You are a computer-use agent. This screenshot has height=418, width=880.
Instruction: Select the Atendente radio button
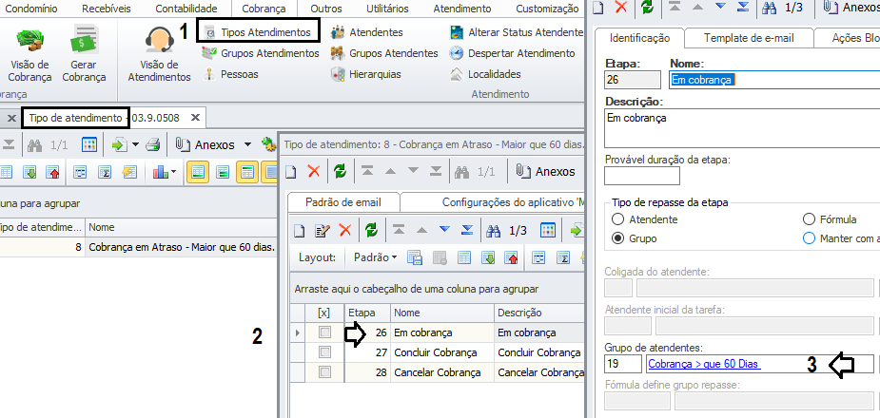[x=618, y=219]
